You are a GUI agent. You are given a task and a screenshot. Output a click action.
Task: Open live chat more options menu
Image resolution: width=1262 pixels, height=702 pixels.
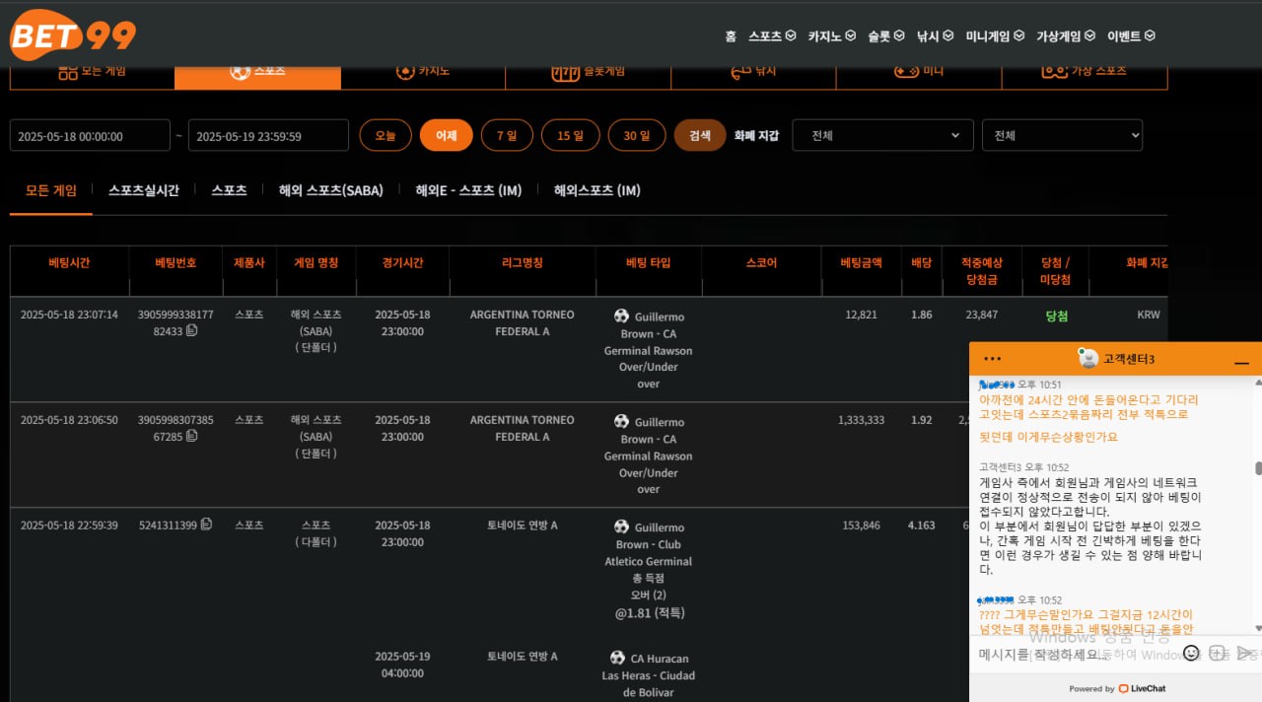point(992,359)
